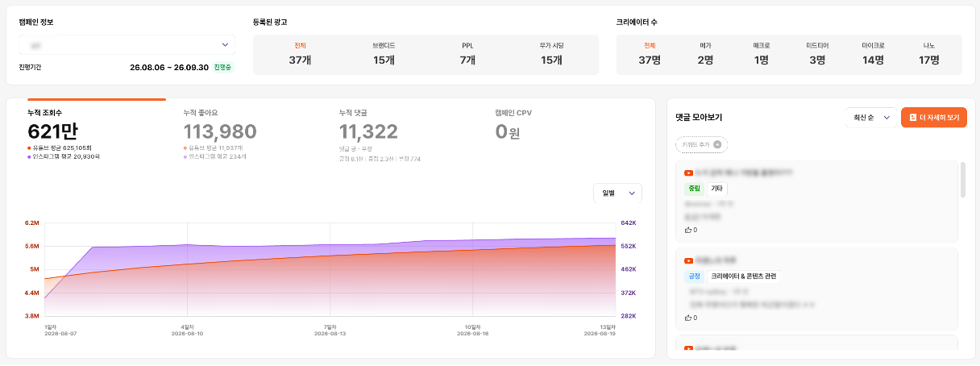Click the 6.2M left axis value
The width and height of the screenshot is (980, 366).
[x=32, y=223]
